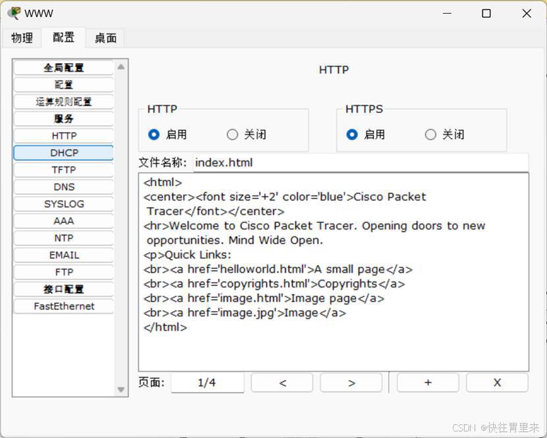Open the DNS service settings
547x438 pixels.
click(x=64, y=187)
